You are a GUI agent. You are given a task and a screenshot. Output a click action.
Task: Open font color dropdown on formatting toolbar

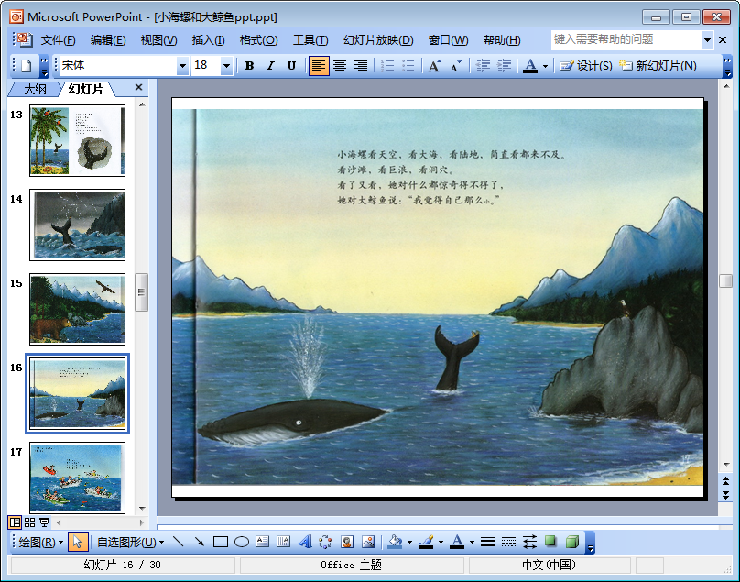(545, 66)
